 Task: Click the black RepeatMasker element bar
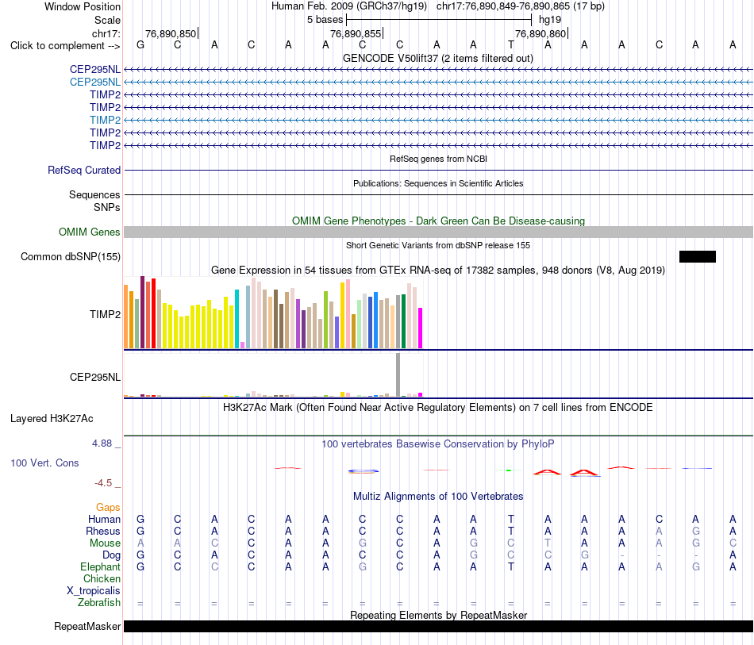[x=438, y=626]
